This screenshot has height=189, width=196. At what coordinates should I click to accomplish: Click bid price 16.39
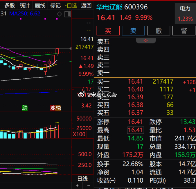click(x=136, y=97)
